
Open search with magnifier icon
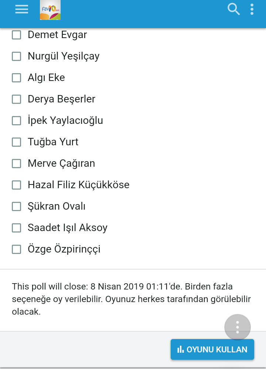[233, 9]
